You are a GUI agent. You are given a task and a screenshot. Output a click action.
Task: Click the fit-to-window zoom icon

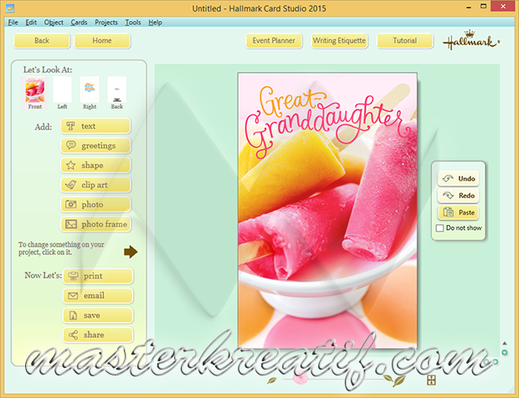[431, 380]
